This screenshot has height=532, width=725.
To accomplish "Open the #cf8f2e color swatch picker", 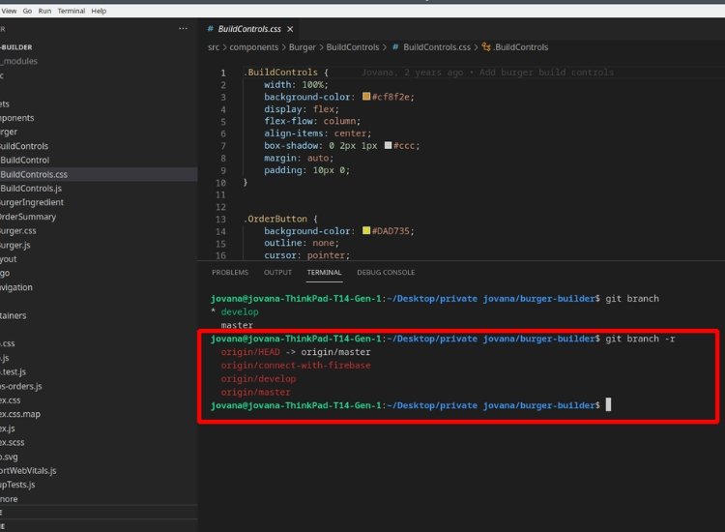I will [366, 96].
